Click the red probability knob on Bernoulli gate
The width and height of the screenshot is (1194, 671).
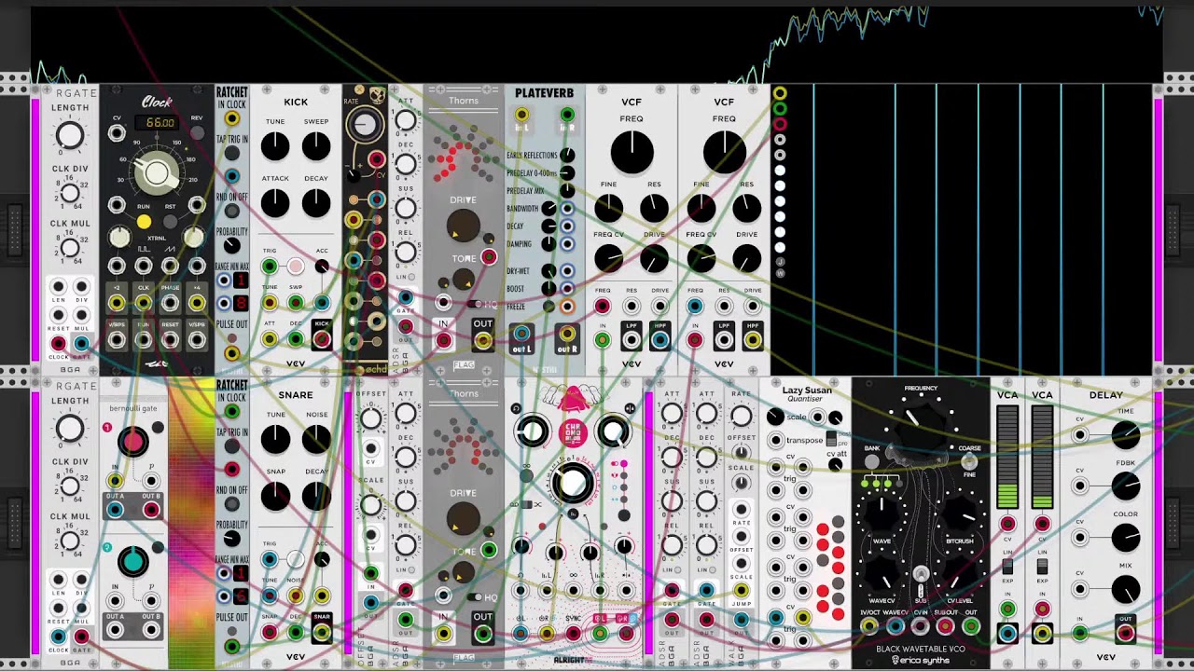point(133,441)
